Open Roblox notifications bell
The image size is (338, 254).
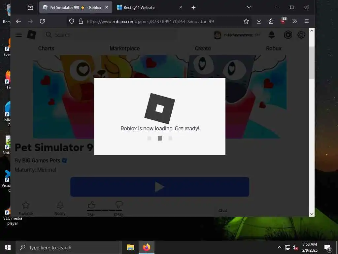click(x=272, y=35)
